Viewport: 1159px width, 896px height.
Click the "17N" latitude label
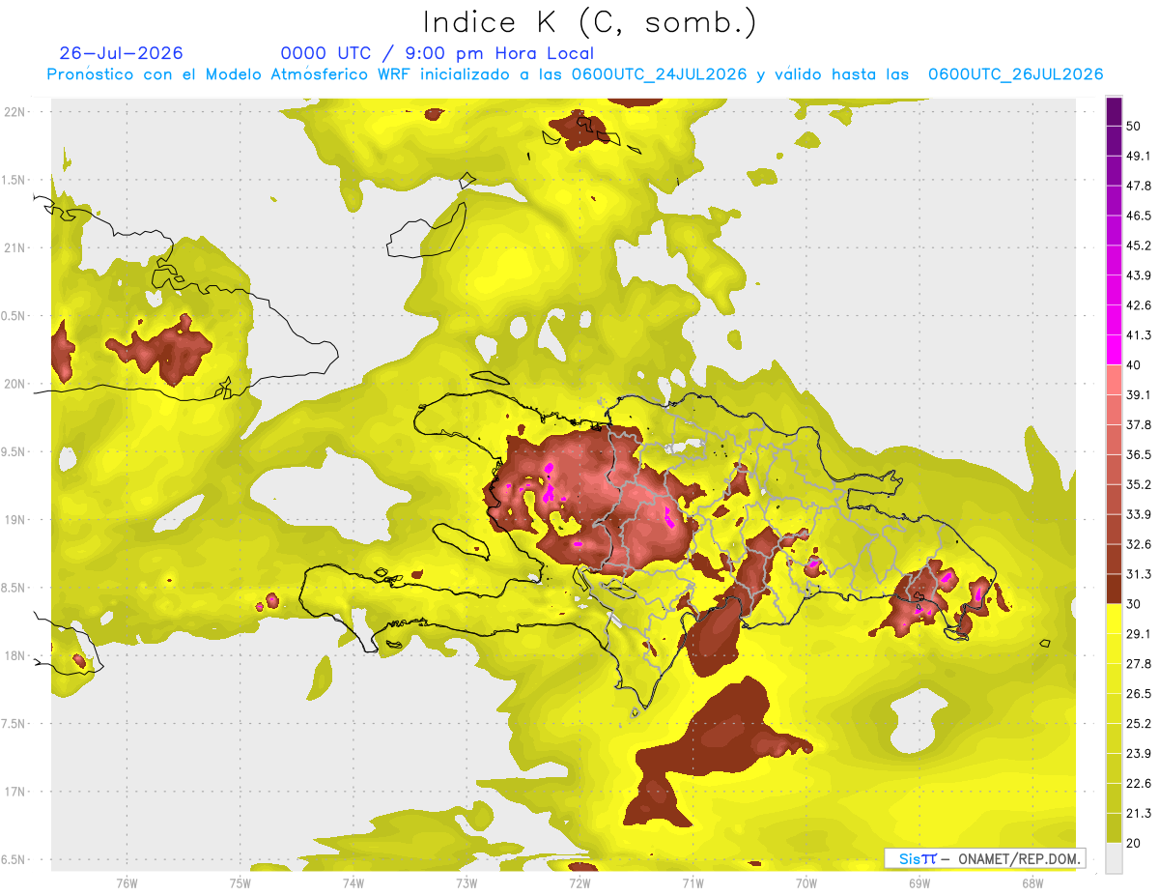15,792
